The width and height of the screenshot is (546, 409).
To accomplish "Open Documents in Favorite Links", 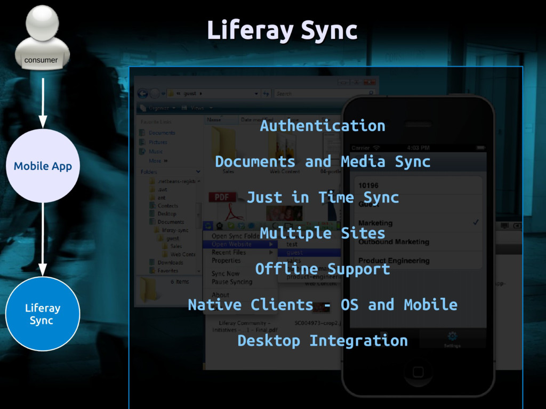I will pyautogui.click(x=162, y=133).
